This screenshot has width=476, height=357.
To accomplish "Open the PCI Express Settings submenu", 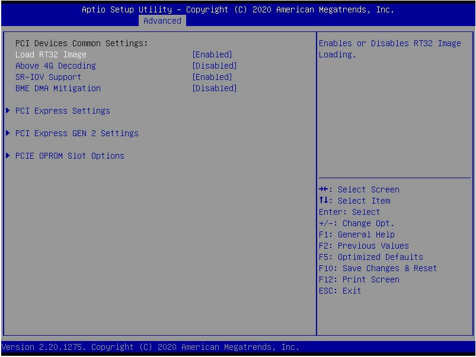I will (x=62, y=111).
